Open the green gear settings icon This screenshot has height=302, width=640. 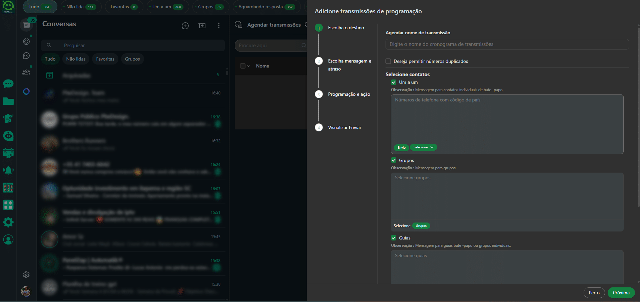pyautogui.click(x=8, y=222)
